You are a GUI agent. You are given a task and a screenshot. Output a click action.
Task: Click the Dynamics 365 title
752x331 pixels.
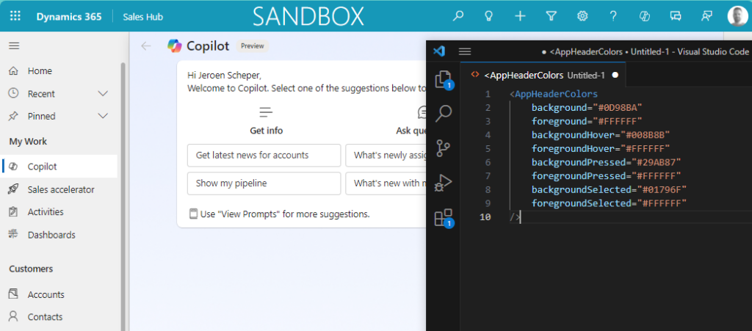[x=69, y=17]
